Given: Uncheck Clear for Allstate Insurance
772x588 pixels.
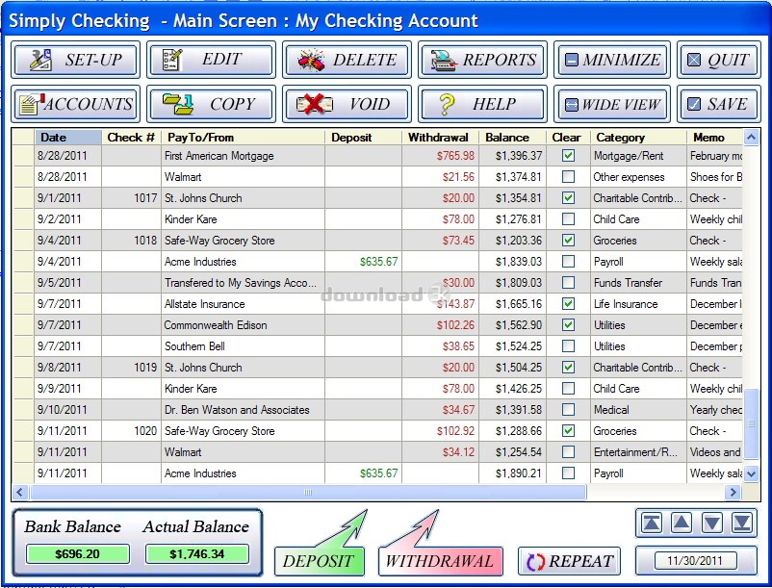Looking at the screenshot, I should [x=568, y=303].
